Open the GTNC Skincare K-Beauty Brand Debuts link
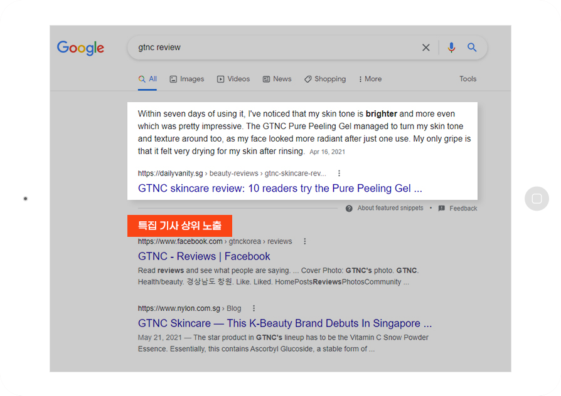The height and width of the screenshot is (396, 561). point(285,323)
